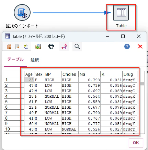Select Na cell 0.793

point(89,80)
